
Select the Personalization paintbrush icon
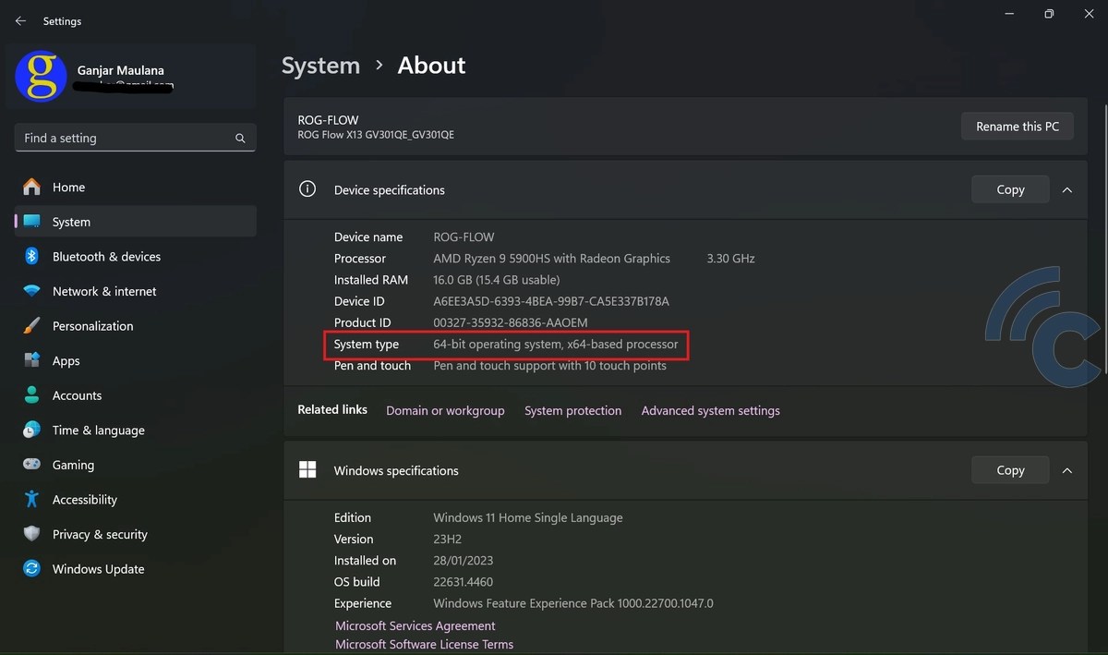pos(32,326)
